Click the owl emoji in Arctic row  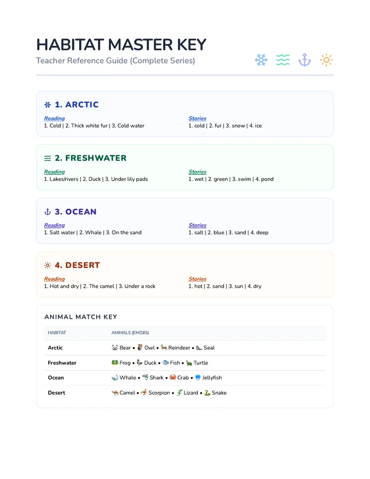[140, 347]
